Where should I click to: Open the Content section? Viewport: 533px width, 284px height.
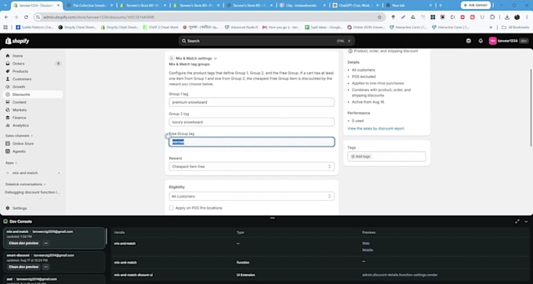20,102
